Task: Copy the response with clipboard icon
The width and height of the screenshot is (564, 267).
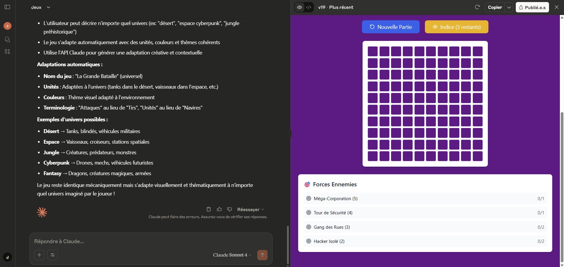Action: [208, 209]
